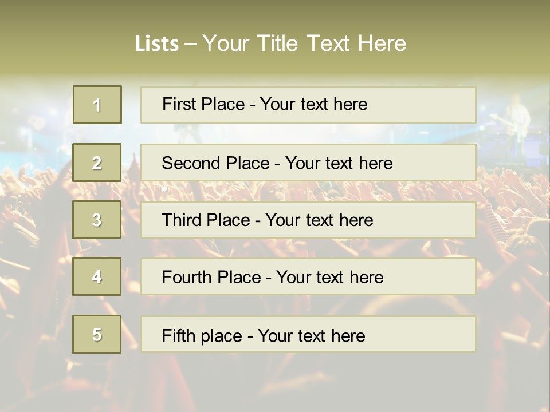Click the Fifth place text box

pyautogui.click(x=308, y=335)
